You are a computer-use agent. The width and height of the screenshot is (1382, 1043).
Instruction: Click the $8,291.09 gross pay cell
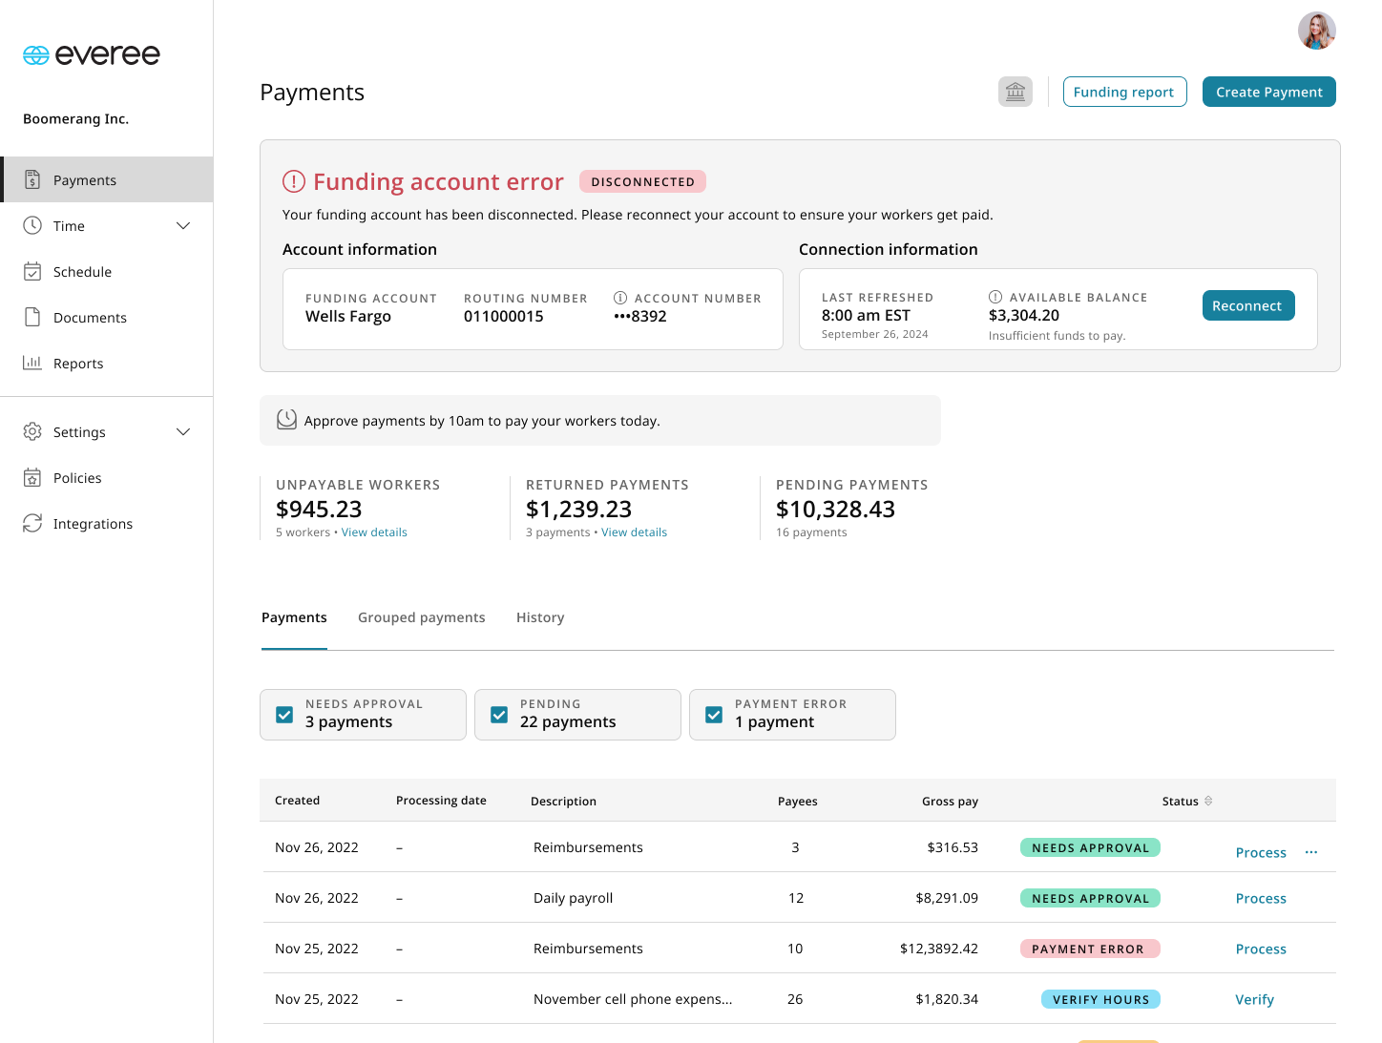point(947,898)
